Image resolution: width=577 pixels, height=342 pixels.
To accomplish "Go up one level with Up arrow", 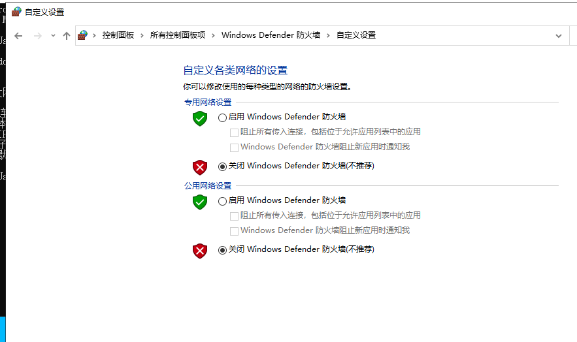I will point(67,36).
